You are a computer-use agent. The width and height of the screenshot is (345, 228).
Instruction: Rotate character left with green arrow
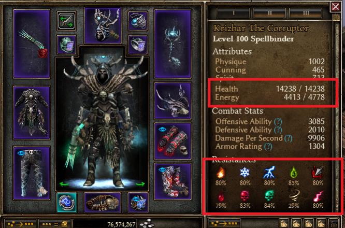64,184
